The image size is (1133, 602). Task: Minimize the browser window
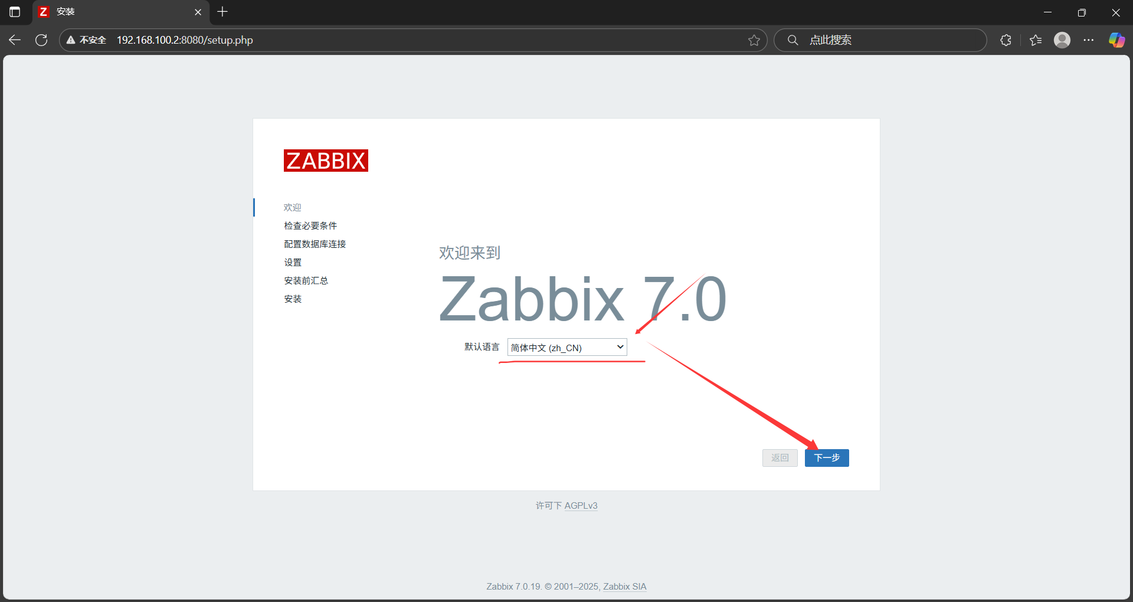point(1048,12)
